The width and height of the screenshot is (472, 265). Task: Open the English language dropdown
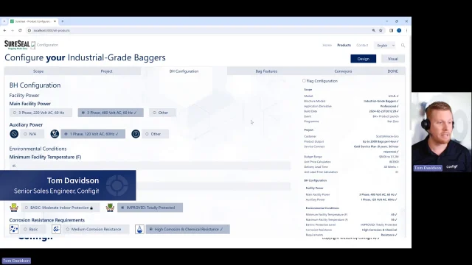pyautogui.click(x=385, y=46)
